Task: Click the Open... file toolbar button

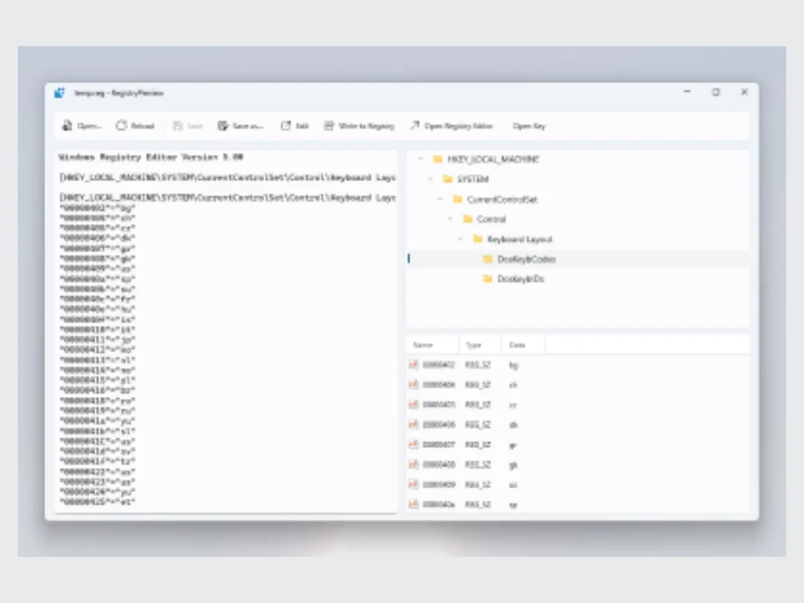Action: (x=82, y=126)
